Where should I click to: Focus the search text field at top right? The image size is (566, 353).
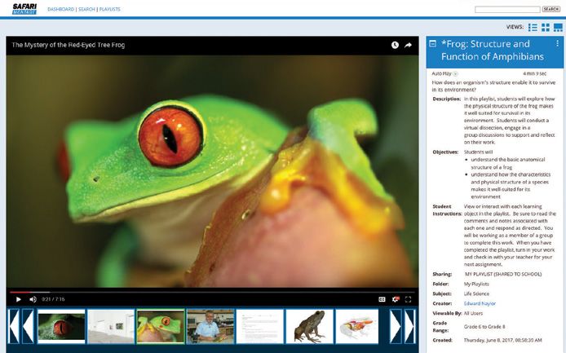507,10
